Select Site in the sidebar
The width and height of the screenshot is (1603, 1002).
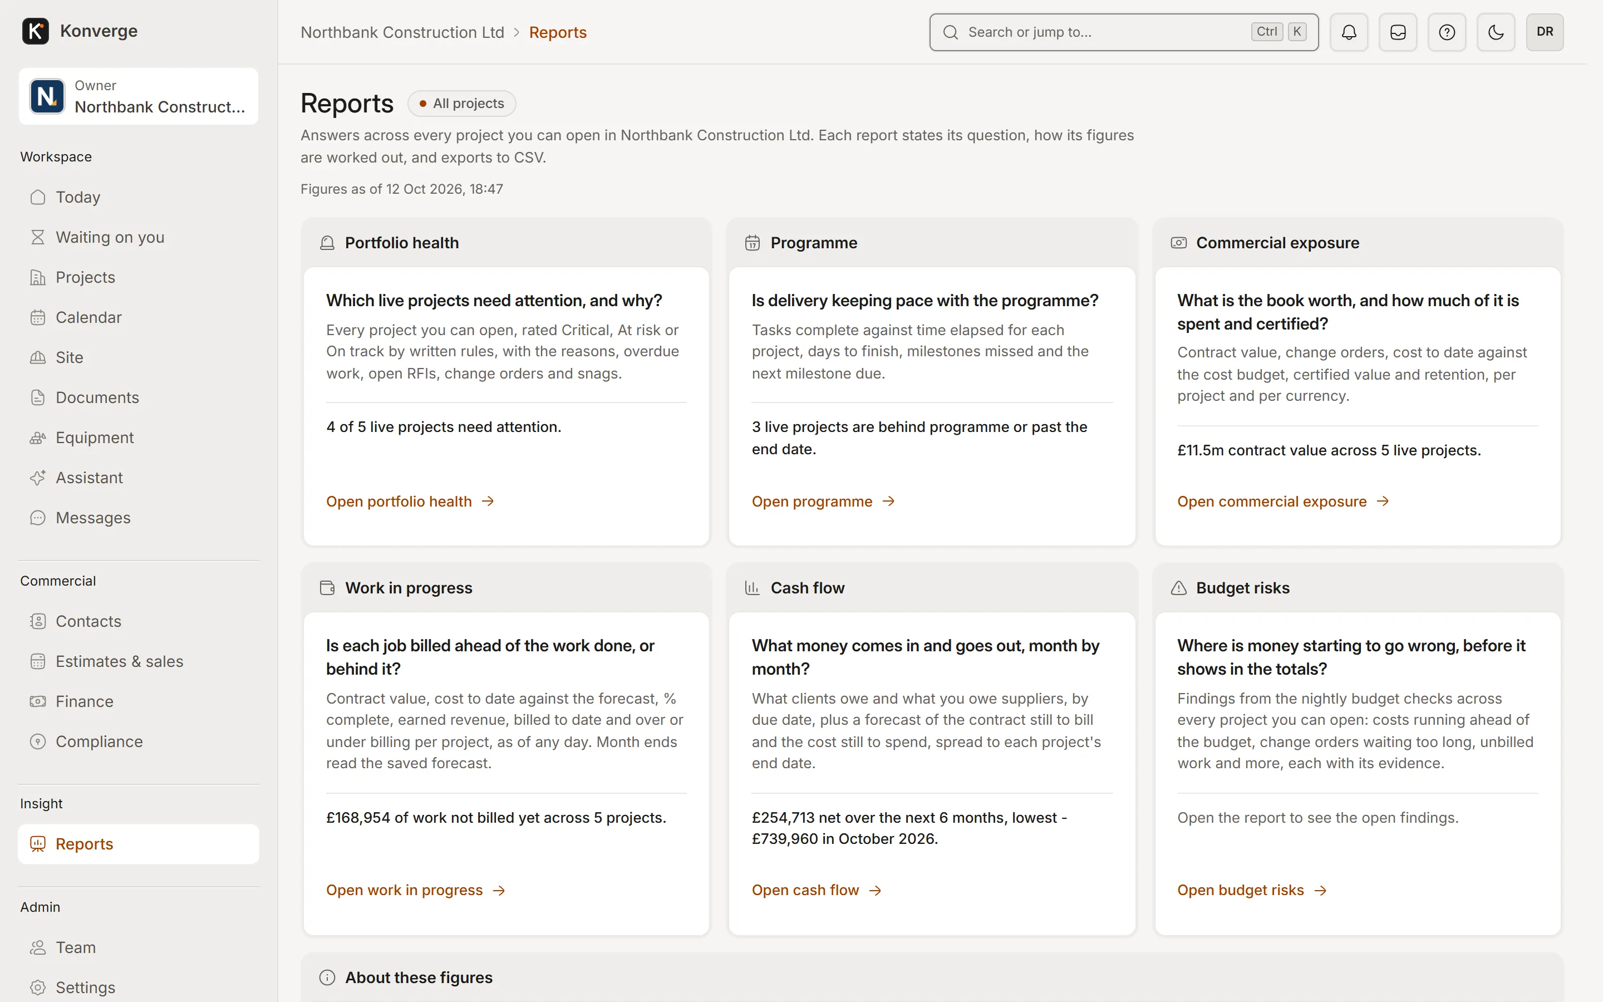[x=139, y=357]
